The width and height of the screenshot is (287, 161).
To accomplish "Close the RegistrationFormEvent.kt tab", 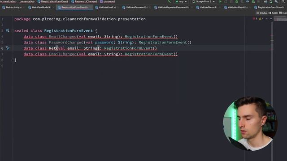I will [x=91, y=7].
